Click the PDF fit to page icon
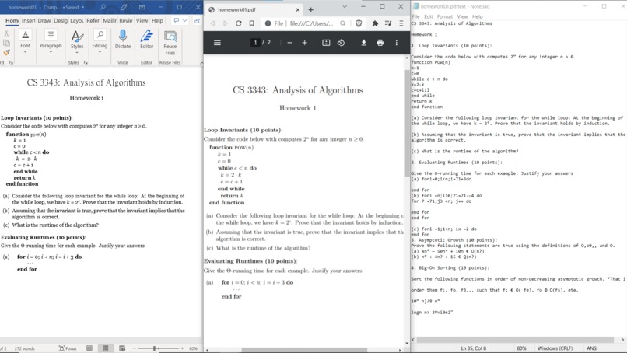 click(x=326, y=43)
